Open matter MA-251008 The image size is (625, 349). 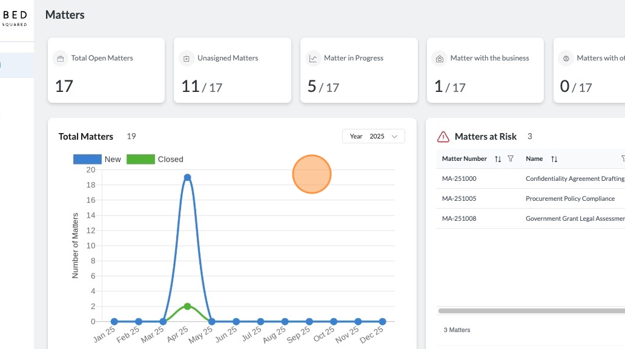[459, 218]
